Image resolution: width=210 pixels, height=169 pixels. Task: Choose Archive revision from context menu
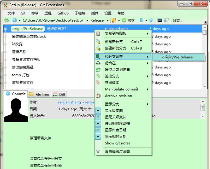[118, 96]
